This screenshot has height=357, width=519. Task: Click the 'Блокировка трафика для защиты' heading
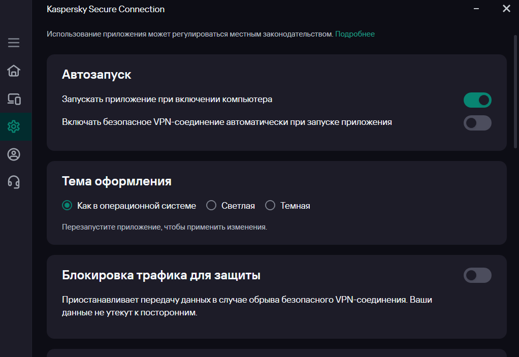click(x=161, y=276)
